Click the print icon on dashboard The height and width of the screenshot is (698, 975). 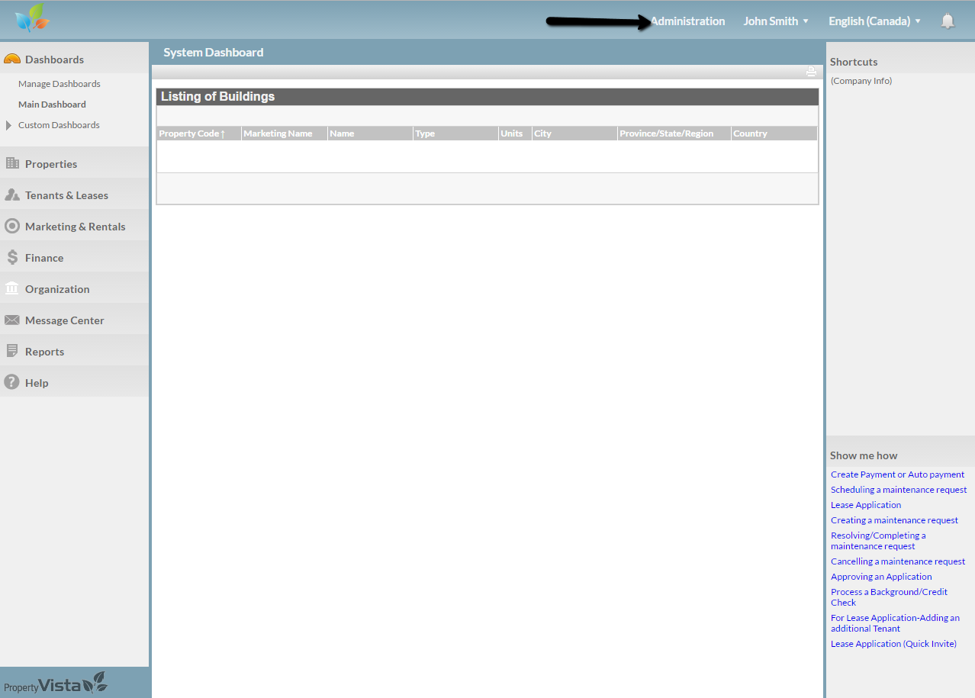click(811, 72)
